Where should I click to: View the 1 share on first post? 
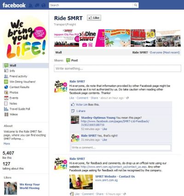coord(81,111)
